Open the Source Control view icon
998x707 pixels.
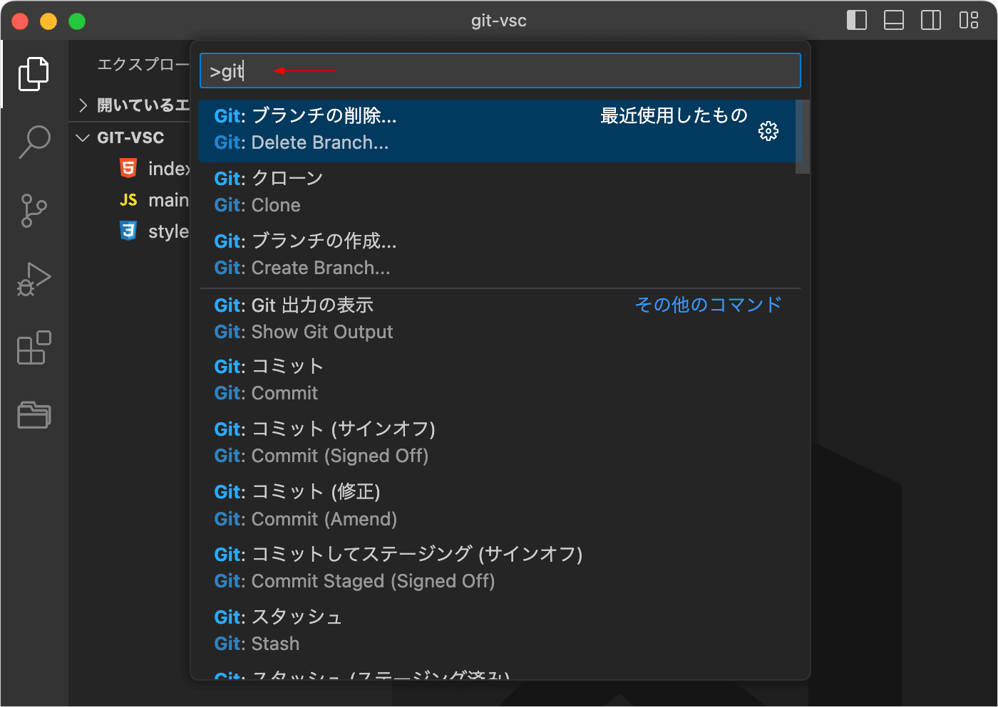34,211
